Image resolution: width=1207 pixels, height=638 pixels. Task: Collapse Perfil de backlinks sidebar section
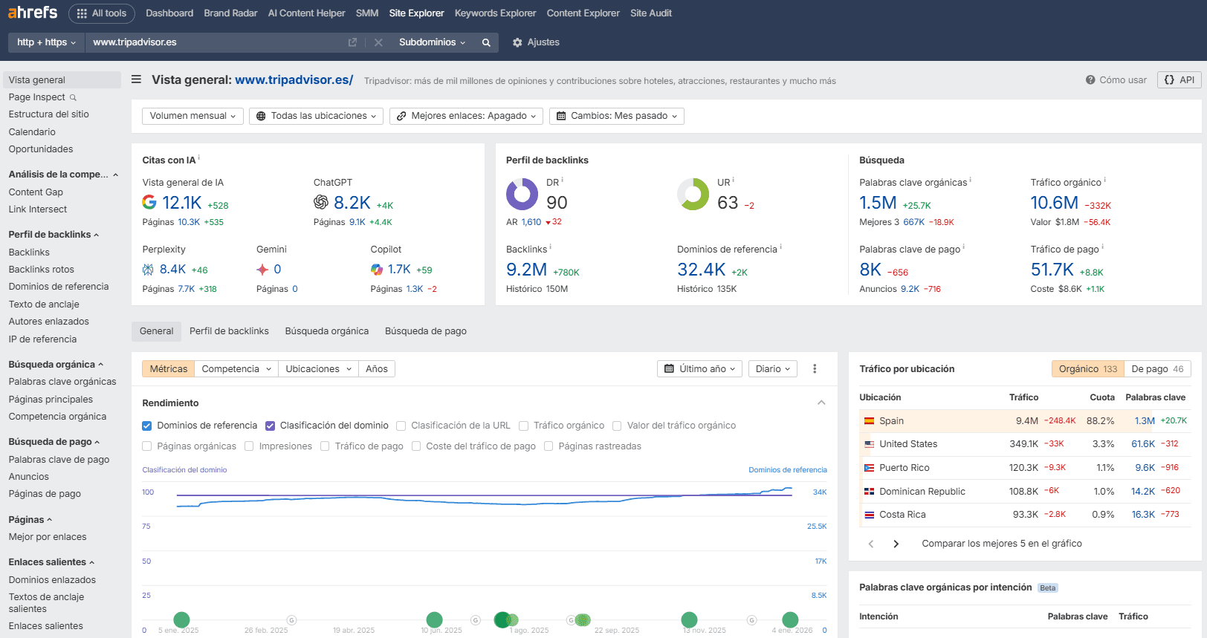tap(54, 235)
